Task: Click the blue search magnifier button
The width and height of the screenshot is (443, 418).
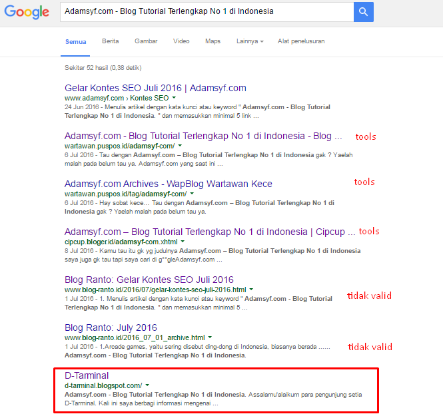Action: 363,12
